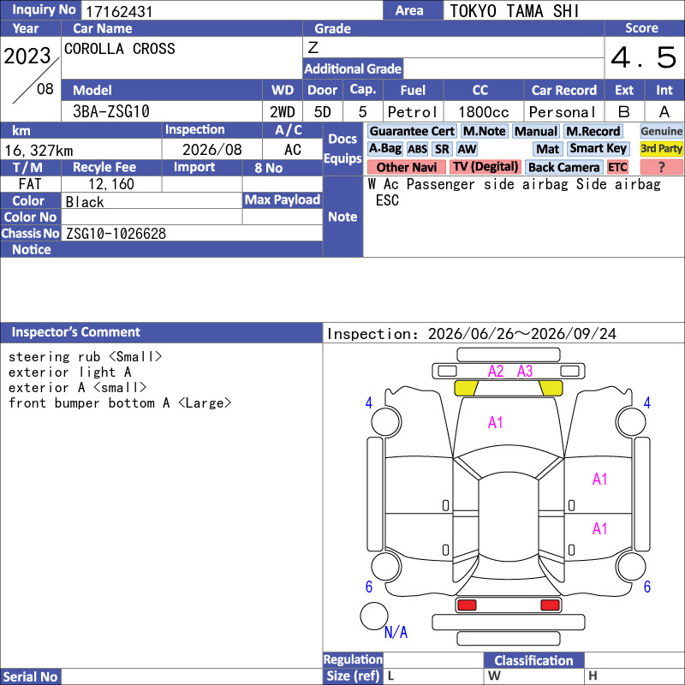The image size is (685, 685).
Task: Click the 3rd Party yellow tag
Action: [x=661, y=148]
